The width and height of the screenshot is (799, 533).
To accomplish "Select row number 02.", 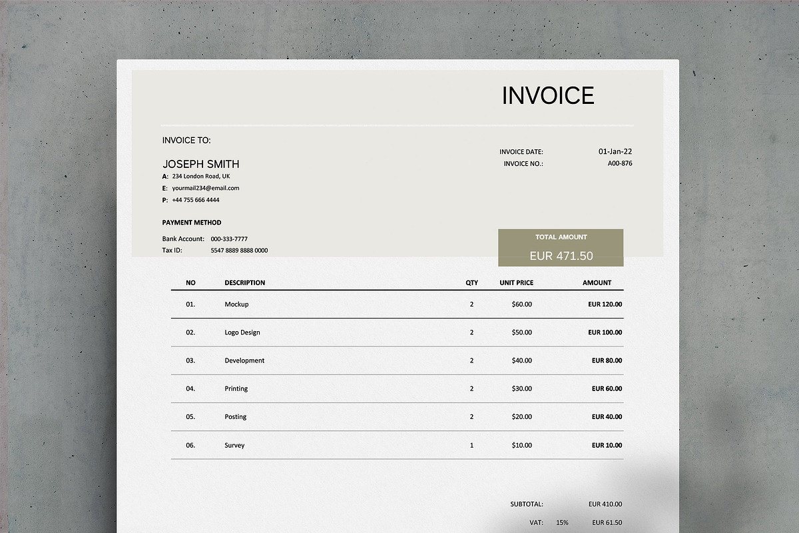I will [x=190, y=332].
